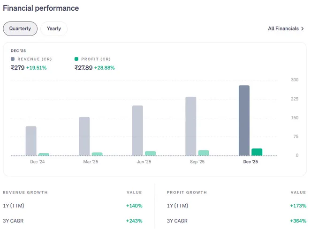This screenshot has width=319, height=229.
Task: Open the All Financials link
Action: tap(286, 29)
